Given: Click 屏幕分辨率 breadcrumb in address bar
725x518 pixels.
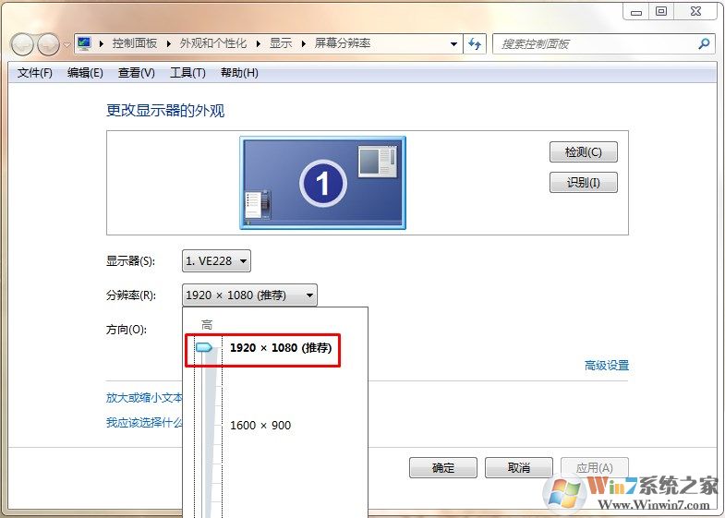Looking at the screenshot, I should 343,43.
